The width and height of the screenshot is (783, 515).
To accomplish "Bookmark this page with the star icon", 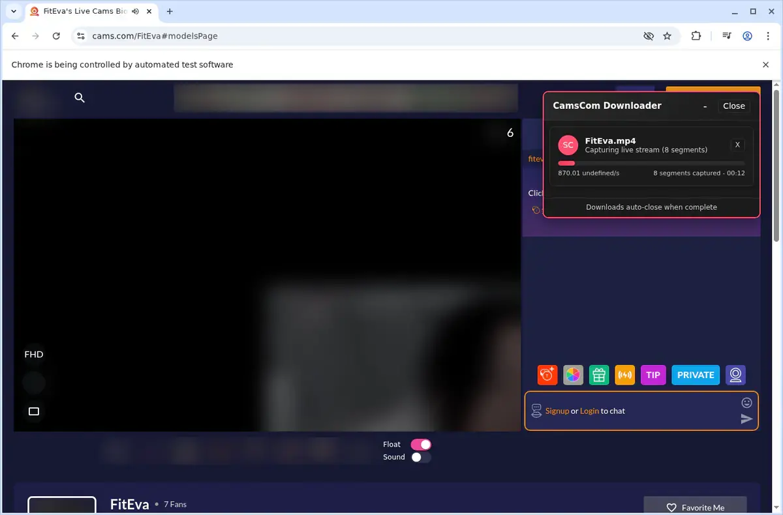I will tap(667, 37).
